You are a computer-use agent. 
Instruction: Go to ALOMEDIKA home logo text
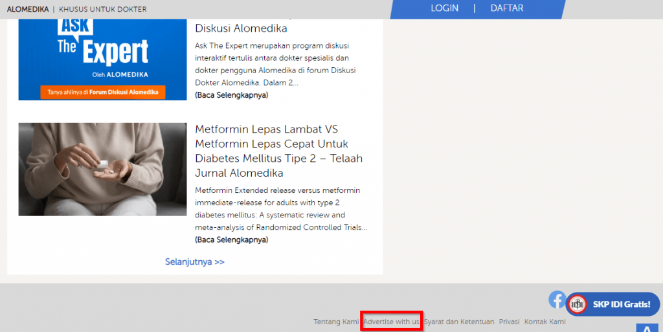click(28, 9)
